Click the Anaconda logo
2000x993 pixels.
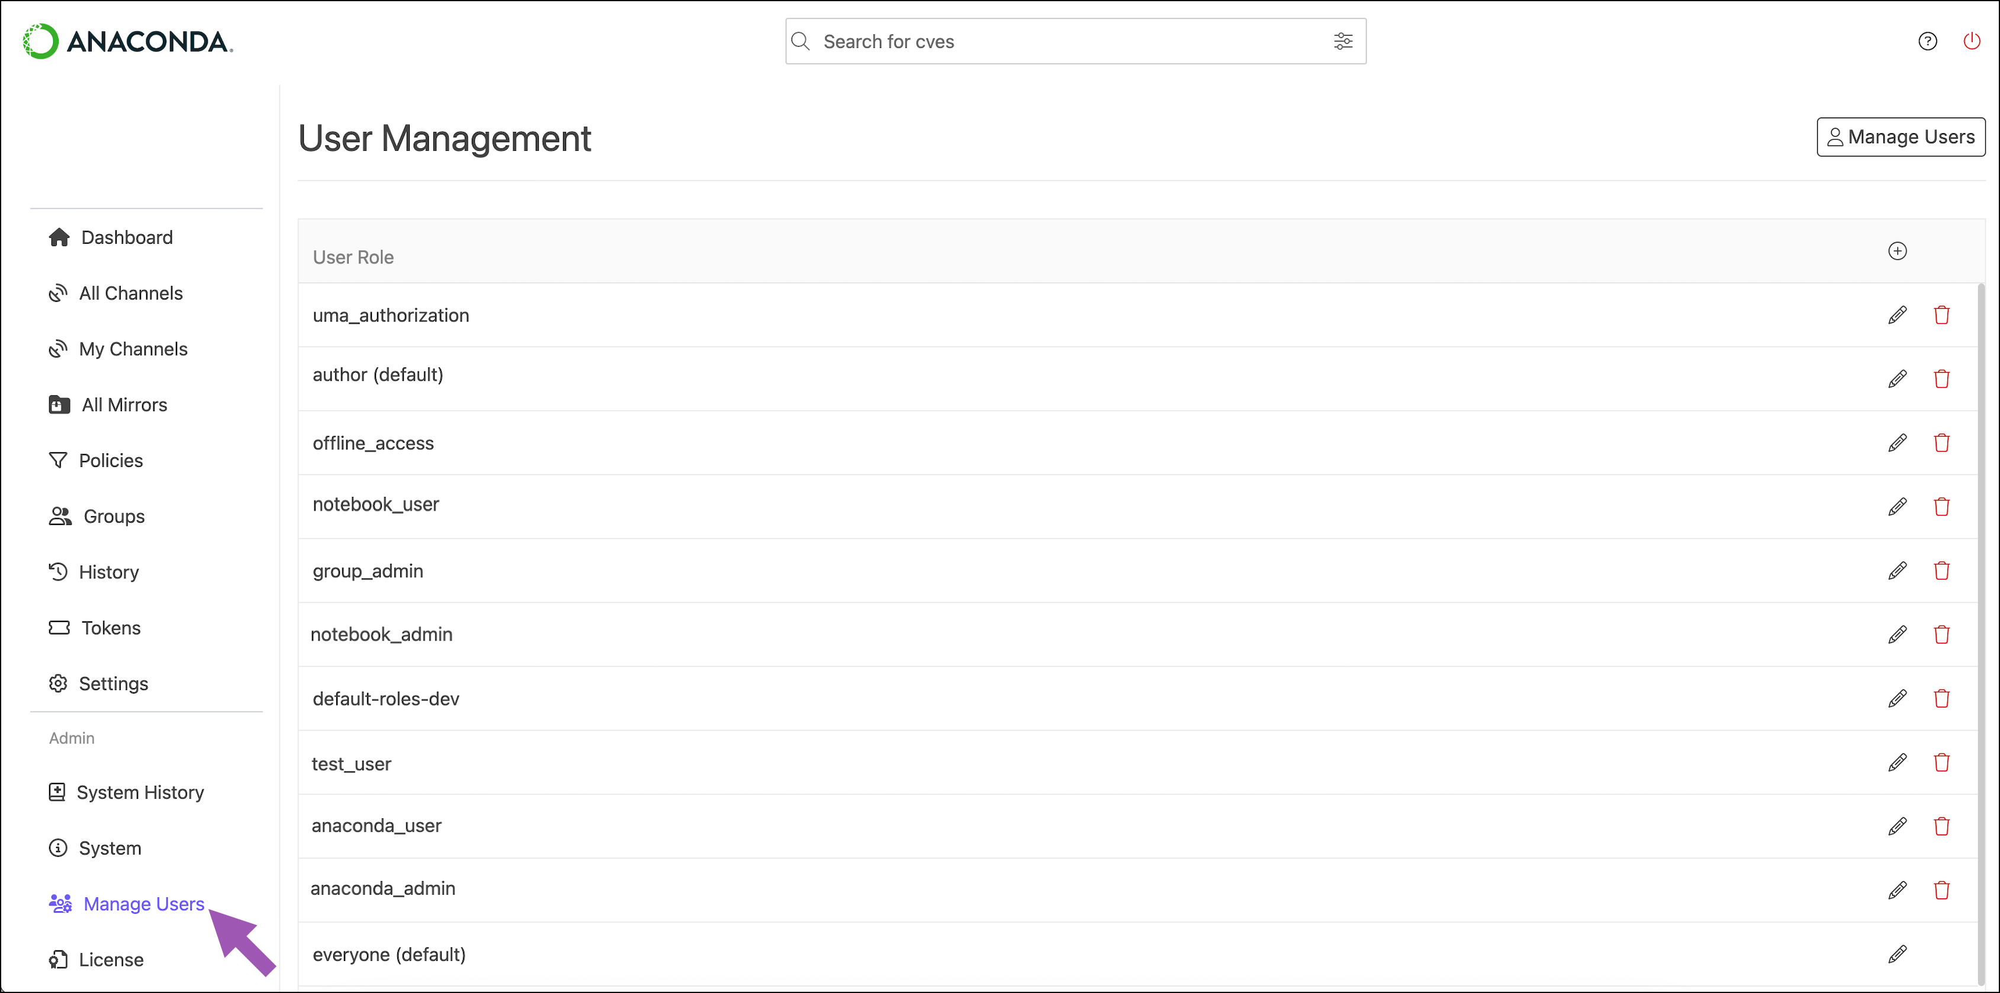pyautogui.click(x=128, y=41)
